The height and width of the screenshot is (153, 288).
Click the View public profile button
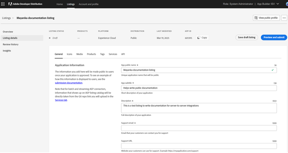[x=266, y=18]
